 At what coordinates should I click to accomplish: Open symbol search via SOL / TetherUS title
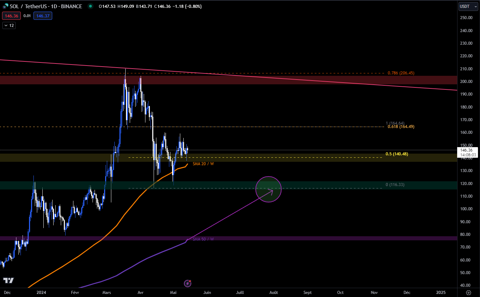click(46, 6)
